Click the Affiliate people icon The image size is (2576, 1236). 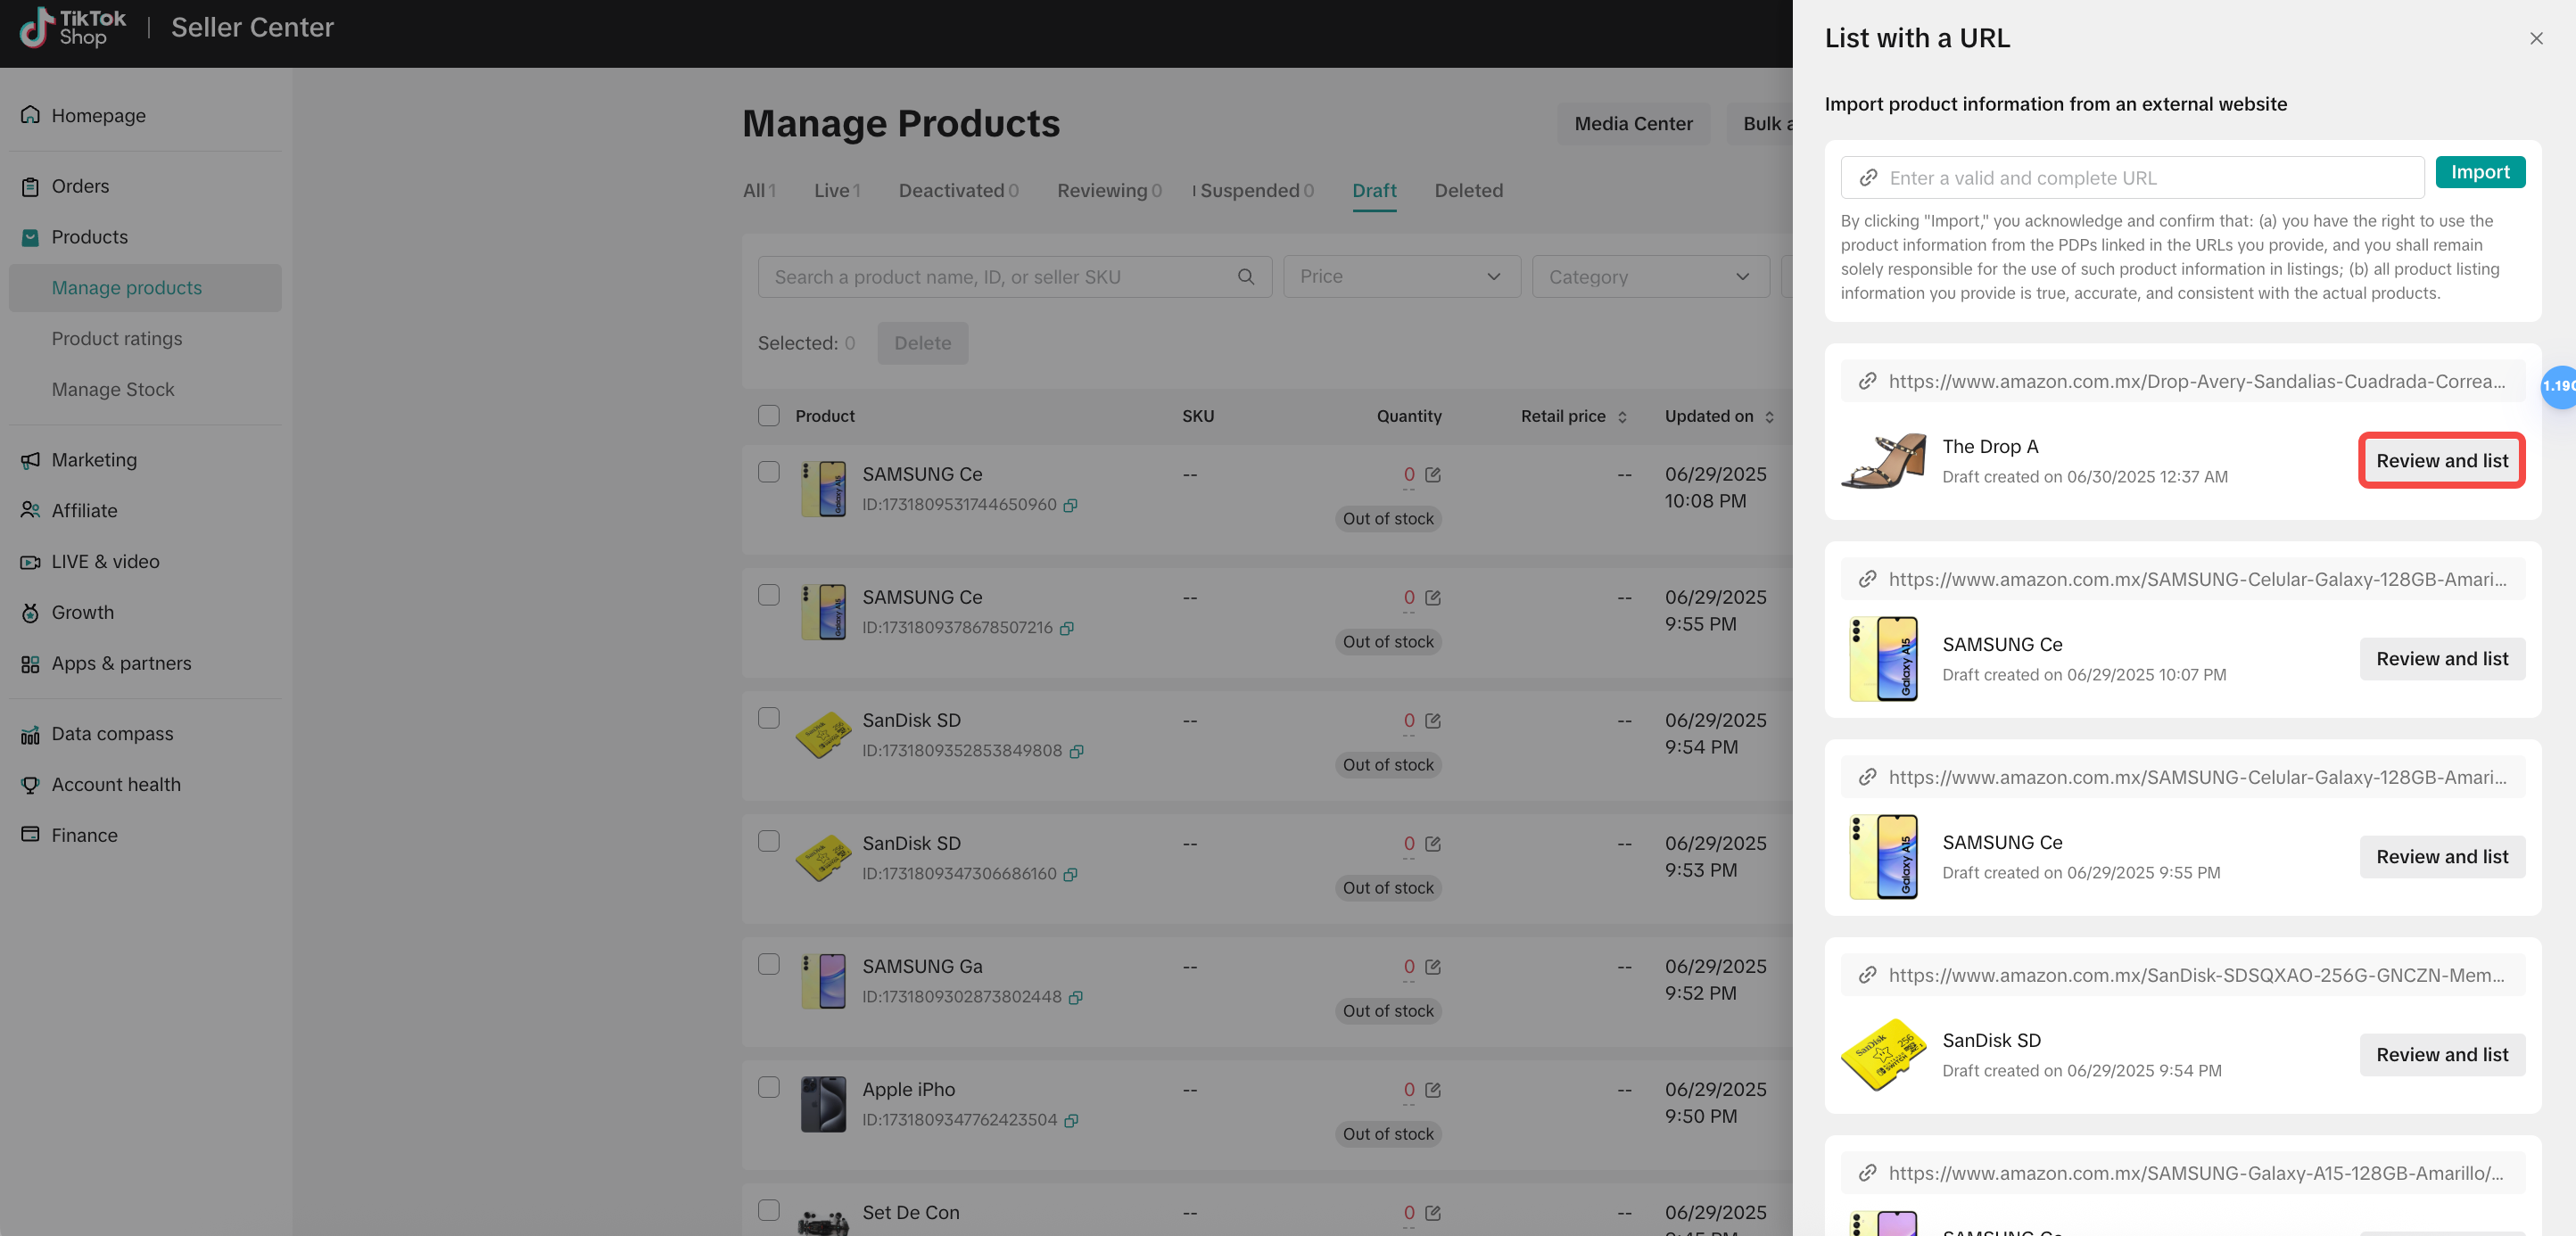(31, 510)
